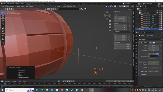Viewport: 163px width, 92px height.
Task: Open the Output properties tab icon
Action: click(x=136, y=42)
